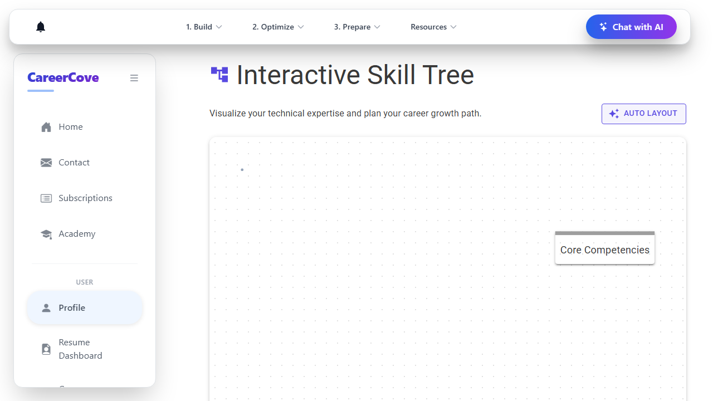This screenshot has height=401, width=713.
Task: Open the Contact envelope icon
Action: 46,163
